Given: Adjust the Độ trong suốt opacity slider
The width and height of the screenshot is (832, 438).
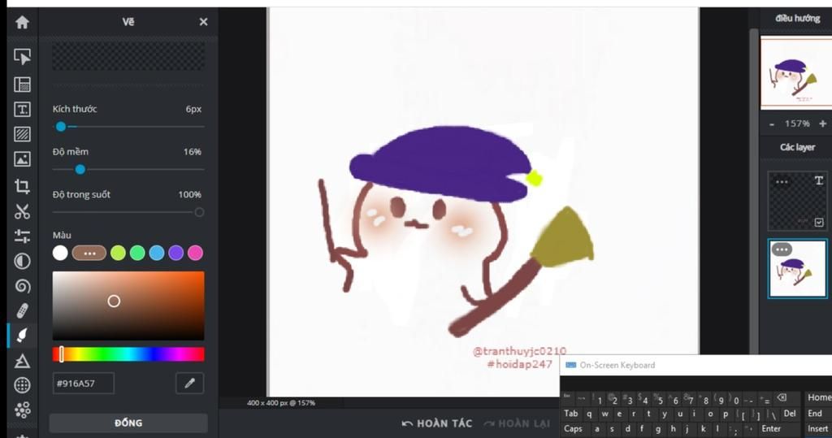Looking at the screenshot, I should point(128,212).
